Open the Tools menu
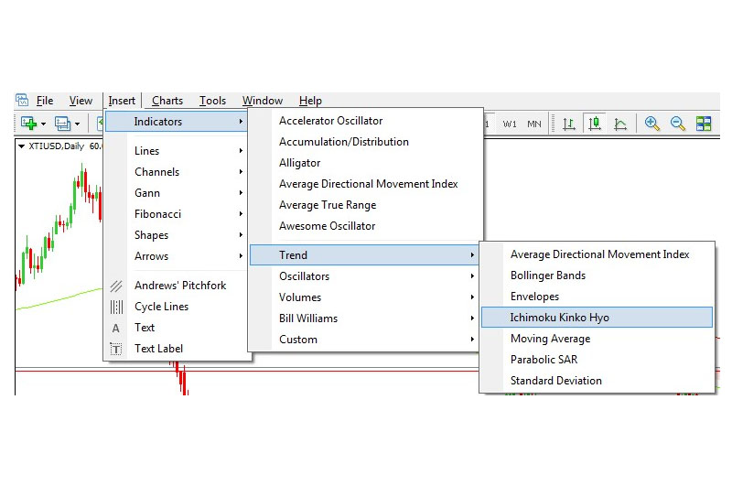The height and width of the screenshot is (486, 732). [212, 101]
